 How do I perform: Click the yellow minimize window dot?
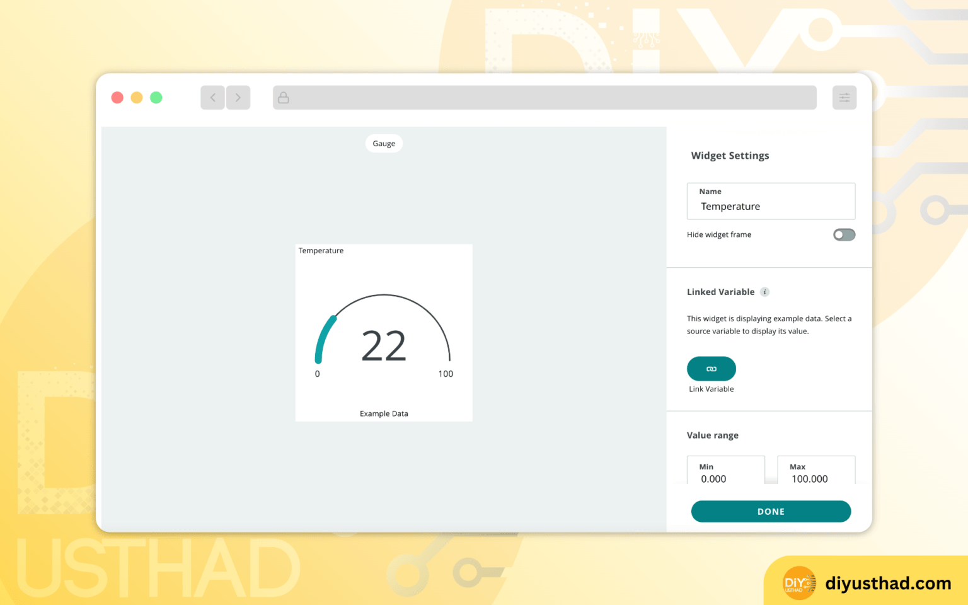pos(137,98)
